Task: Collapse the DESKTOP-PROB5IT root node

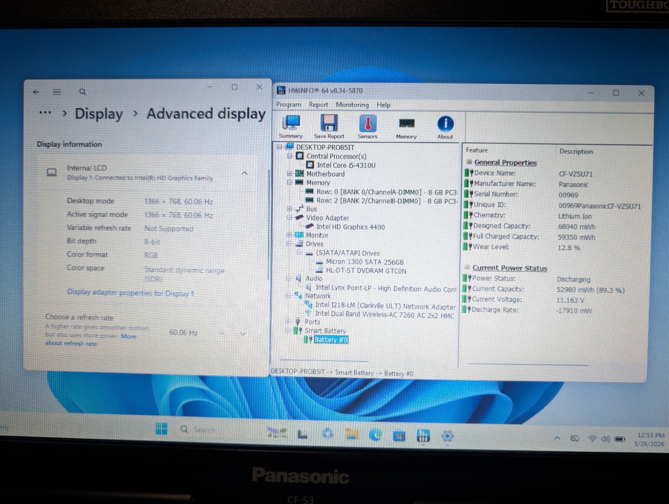Action: pos(279,147)
